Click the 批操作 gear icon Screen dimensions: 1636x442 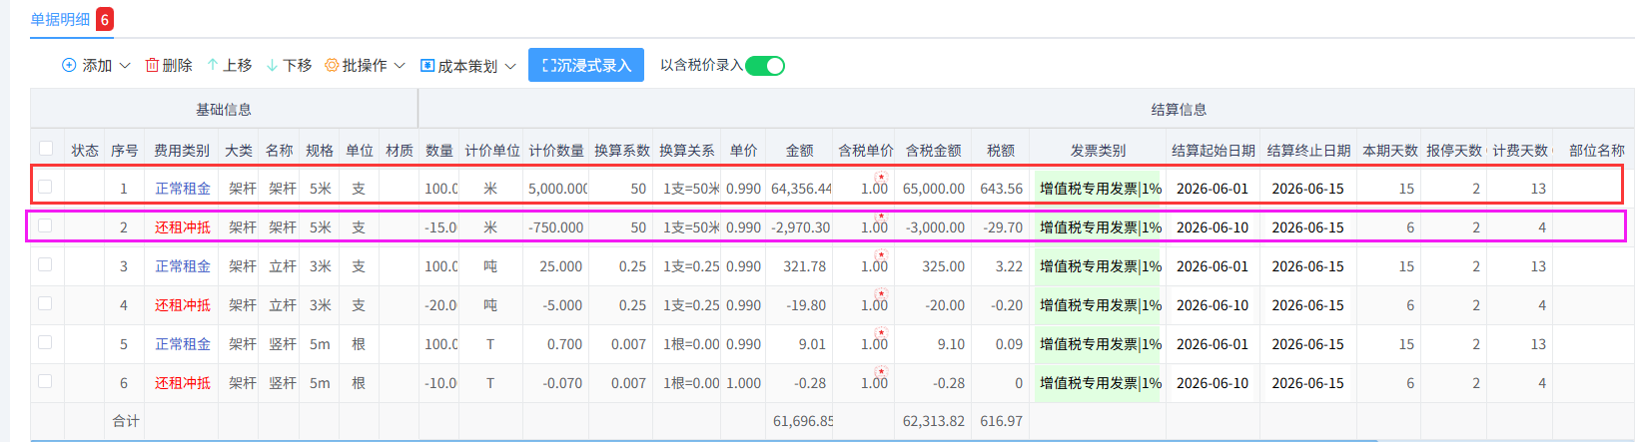332,65
